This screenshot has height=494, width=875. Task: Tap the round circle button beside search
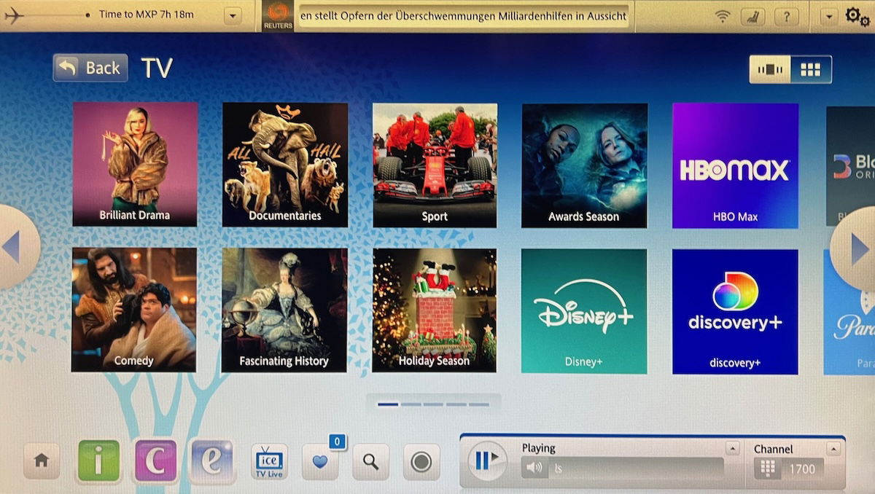(421, 461)
